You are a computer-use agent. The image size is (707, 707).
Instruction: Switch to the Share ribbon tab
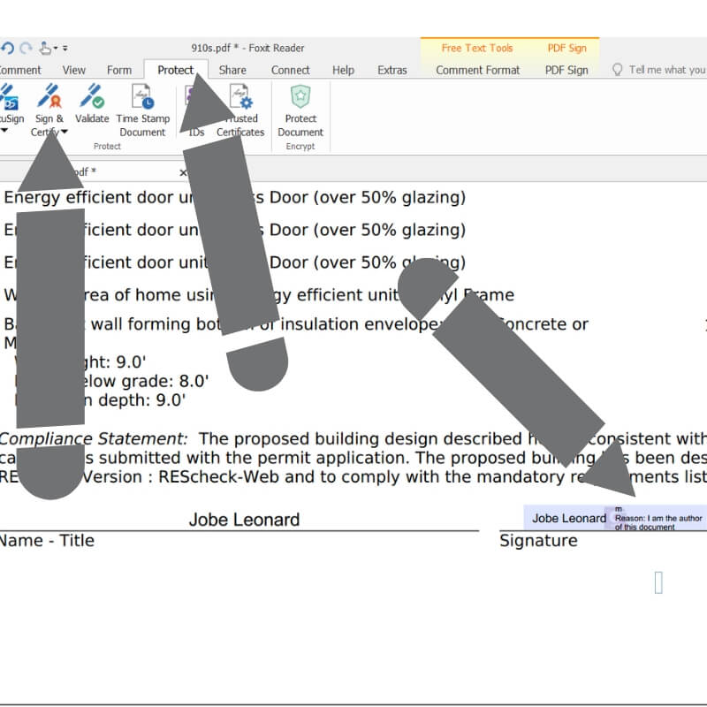tap(232, 70)
